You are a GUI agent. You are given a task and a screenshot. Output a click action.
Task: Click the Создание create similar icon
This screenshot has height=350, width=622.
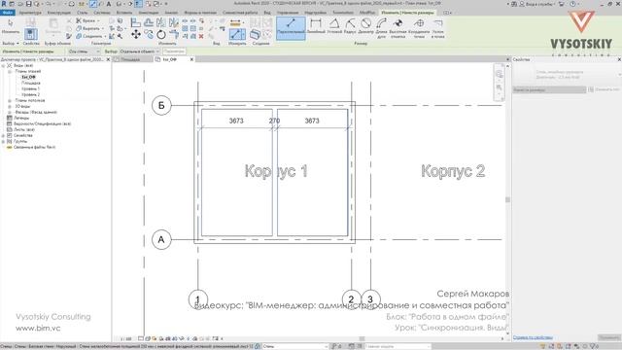pos(255,35)
